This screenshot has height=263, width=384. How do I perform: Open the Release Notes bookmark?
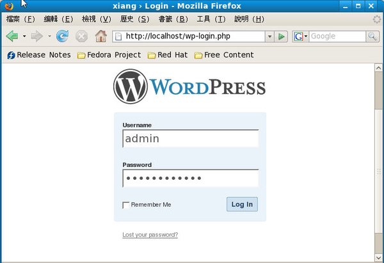pyautogui.click(x=39, y=55)
